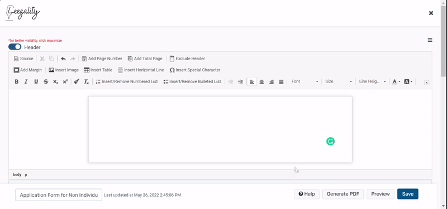This screenshot has width=447, height=209.
Task: Apply Underline formatting icon
Action: (36, 81)
